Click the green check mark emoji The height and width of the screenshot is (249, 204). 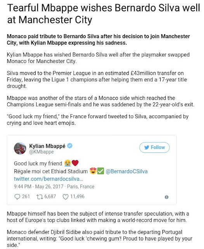click(x=100, y=171)
